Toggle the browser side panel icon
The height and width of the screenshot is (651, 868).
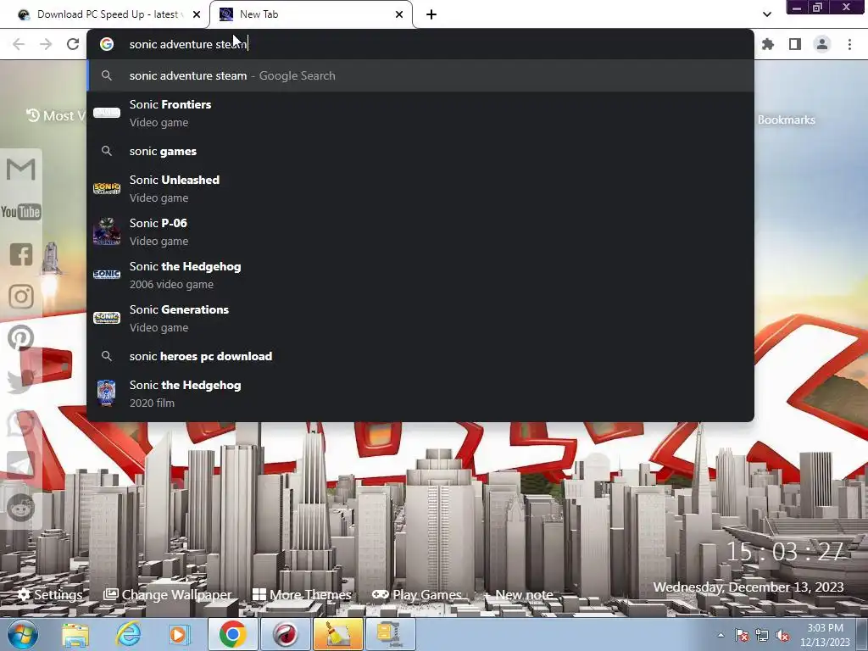point(795,44)
